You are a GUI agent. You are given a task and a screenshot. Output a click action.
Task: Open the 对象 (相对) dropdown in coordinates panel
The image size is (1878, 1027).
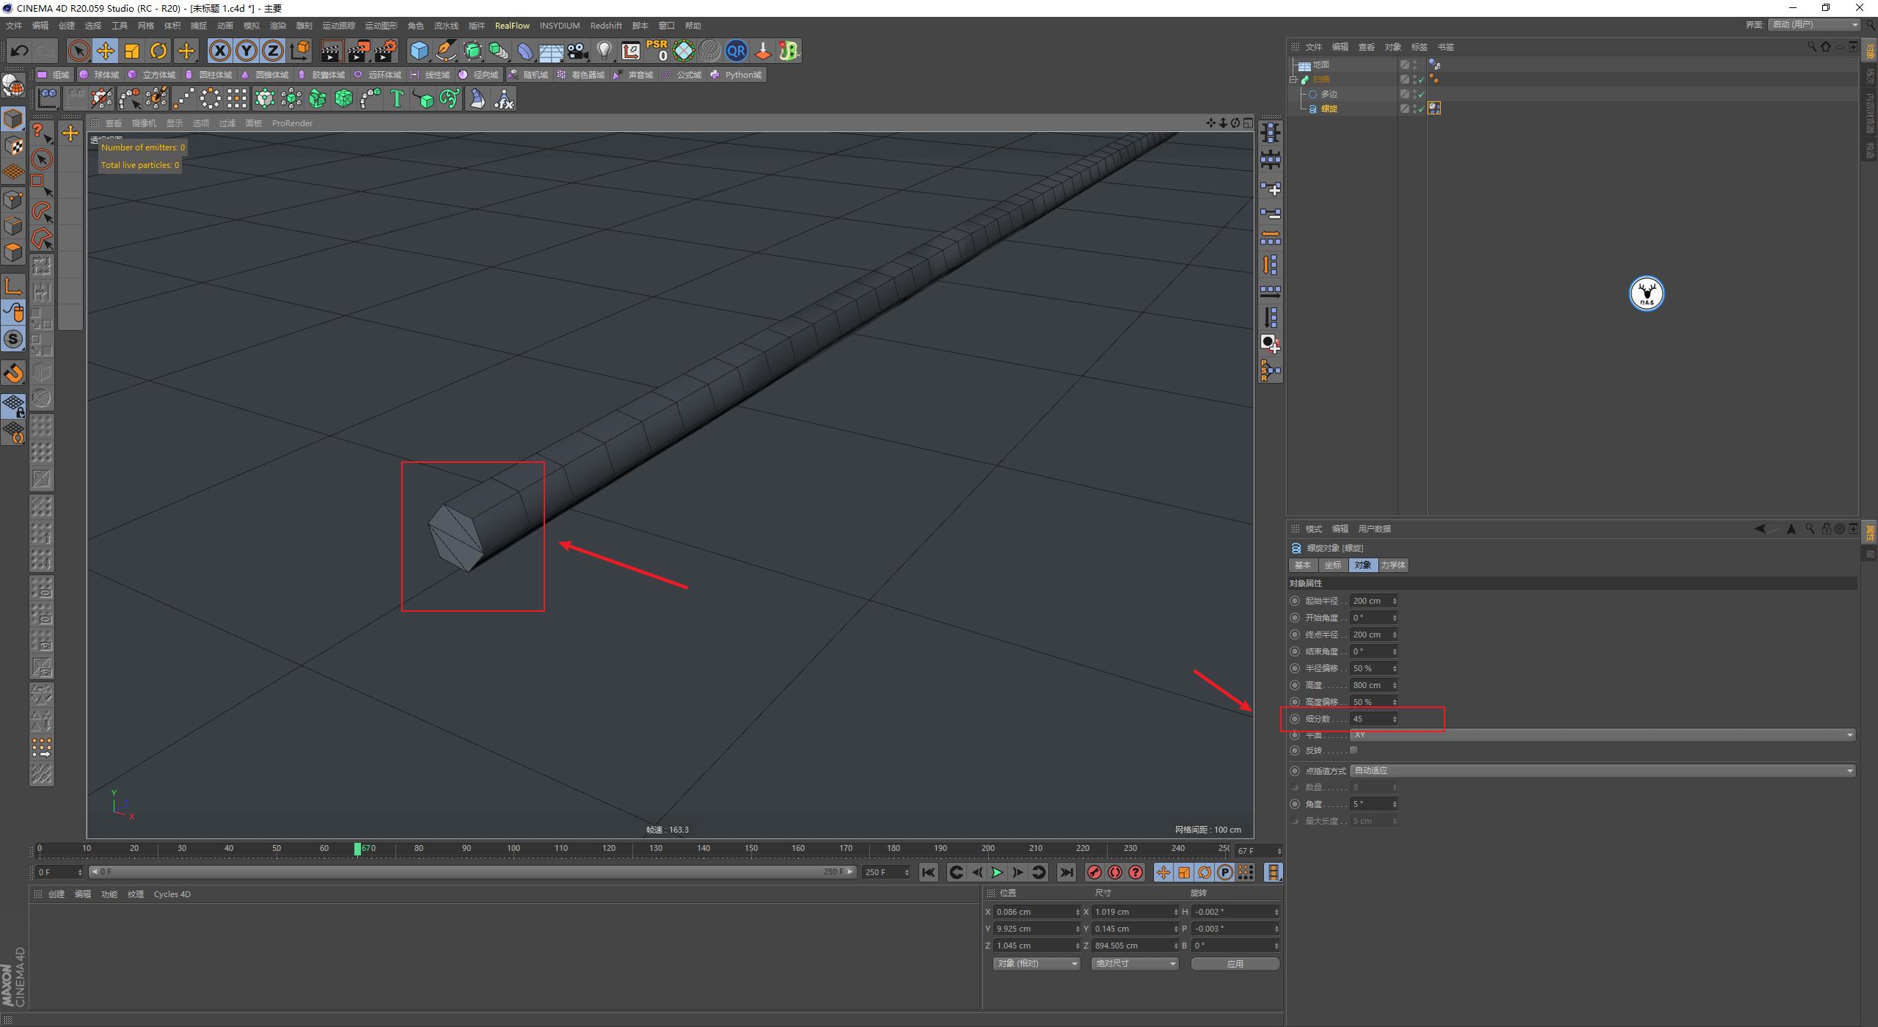pos(1036,963)
